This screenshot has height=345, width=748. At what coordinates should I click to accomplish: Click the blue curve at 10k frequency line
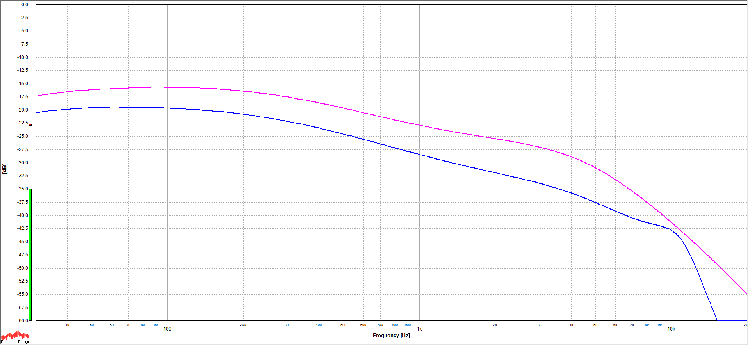671,229
